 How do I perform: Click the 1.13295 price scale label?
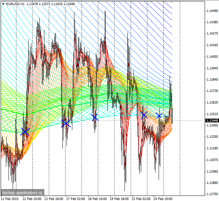(212, 137)
